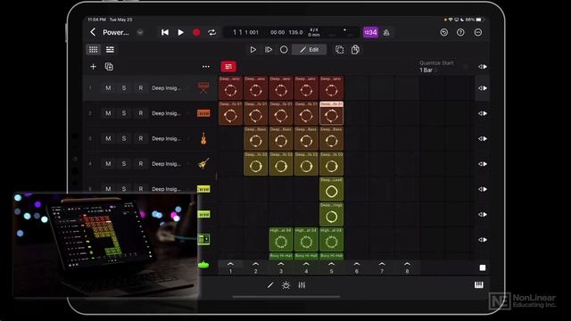Record-enable track 1
Image resolution: width=571 pixels, height=321 pixels.
pos(141,88)
